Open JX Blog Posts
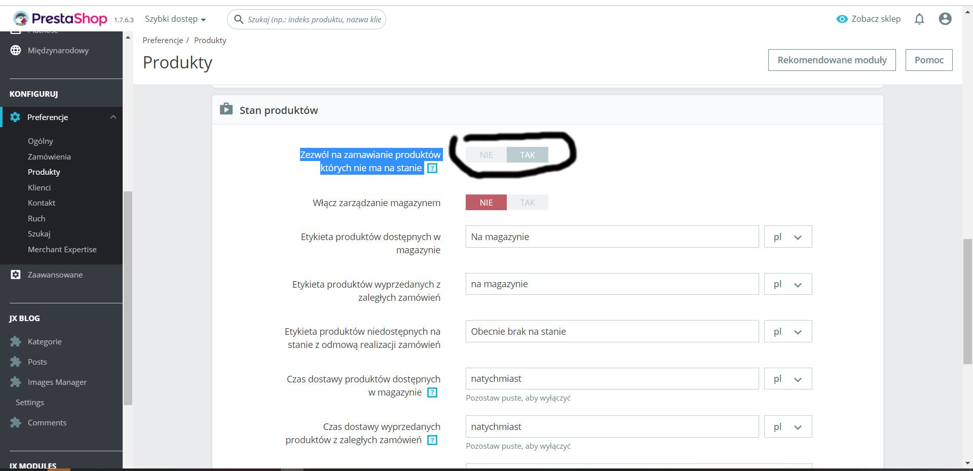Image resolution: width=973 pixels, height=471 pixels. coord(38,362)
